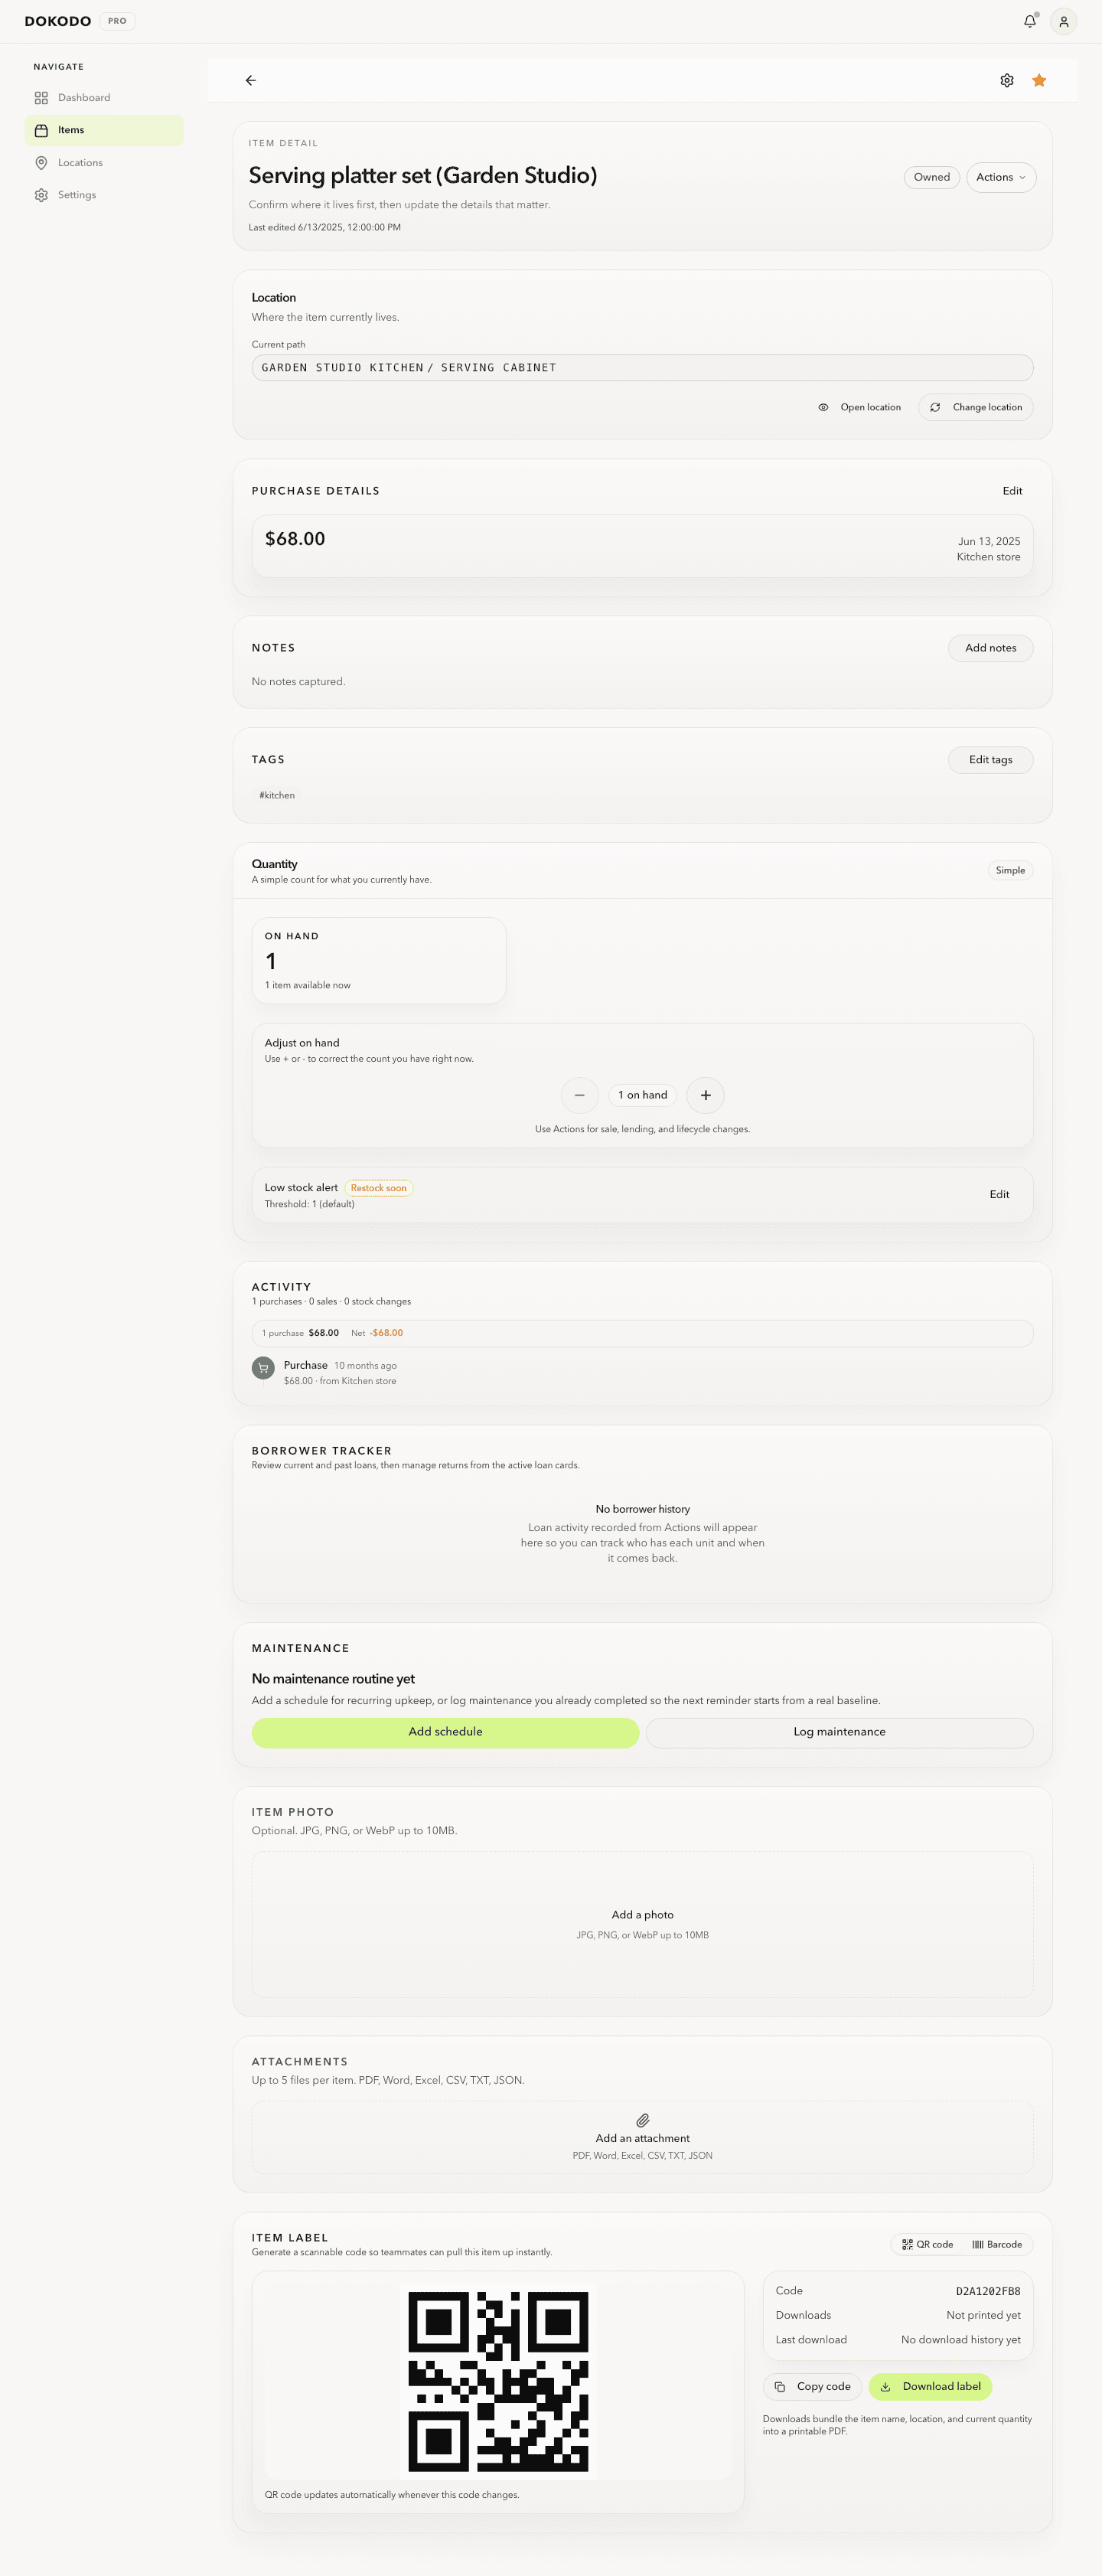Open the Items menu entry
Image resolution: width=1102 pixels, height=2576 pixels.
pos(104,130)
